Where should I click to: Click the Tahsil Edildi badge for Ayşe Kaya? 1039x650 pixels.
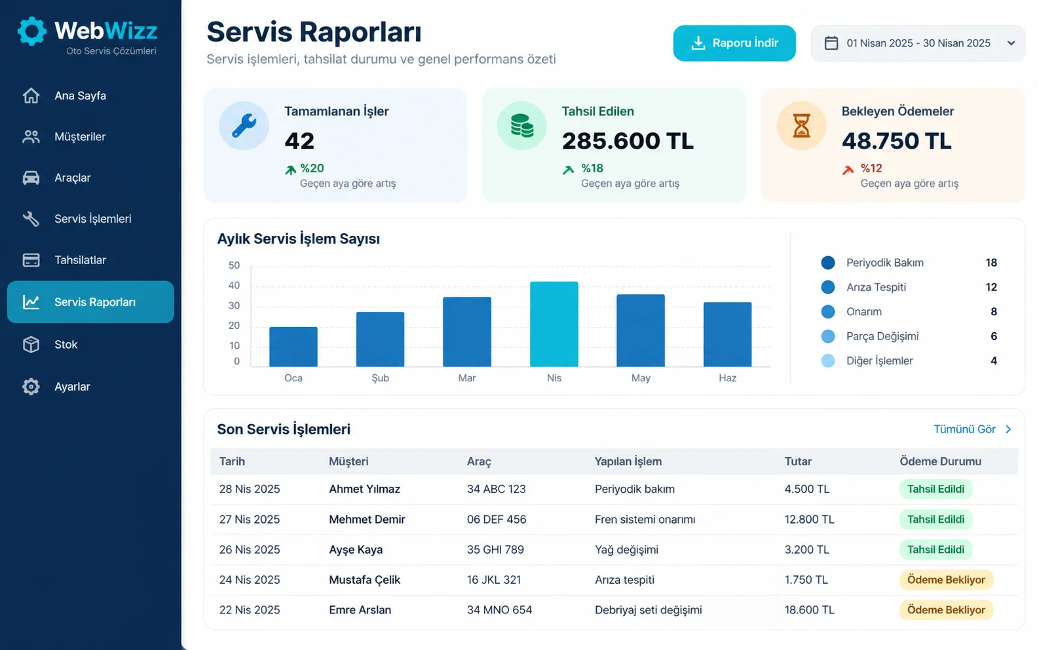tap(935, 550)
